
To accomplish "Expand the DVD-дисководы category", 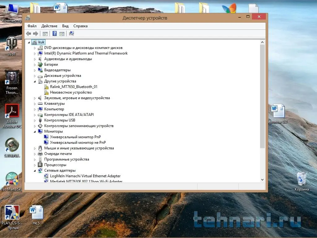I will [x=35, y=48].
